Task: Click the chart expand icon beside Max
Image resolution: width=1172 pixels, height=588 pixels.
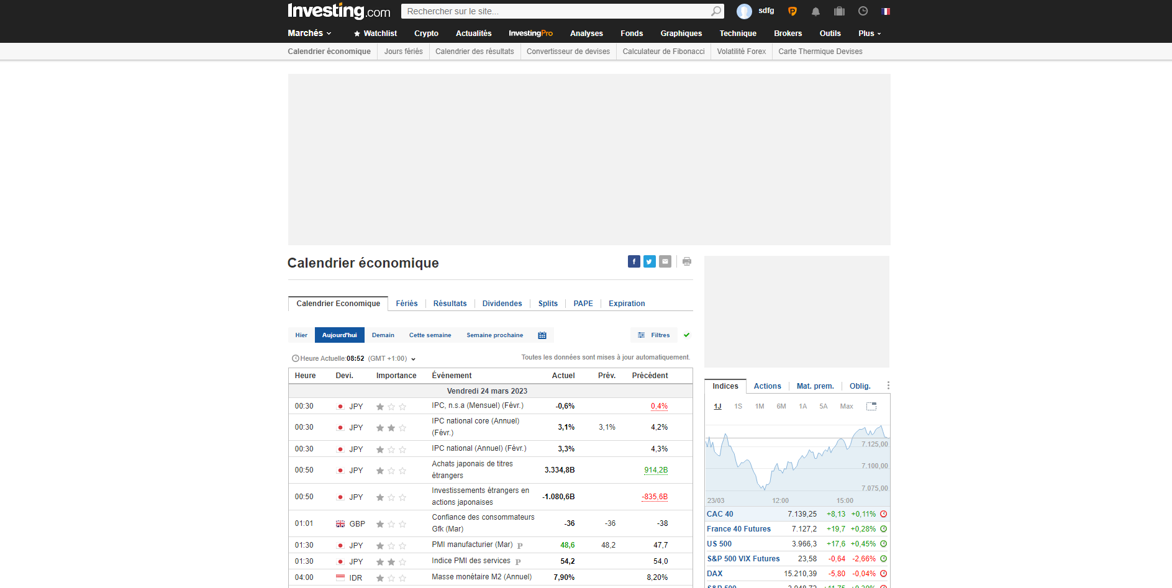Action: [871, 407]
